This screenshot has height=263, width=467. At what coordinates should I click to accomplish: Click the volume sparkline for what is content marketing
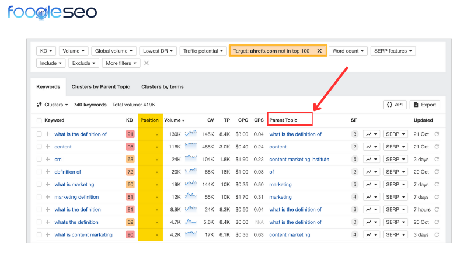[x=191, y=234]
